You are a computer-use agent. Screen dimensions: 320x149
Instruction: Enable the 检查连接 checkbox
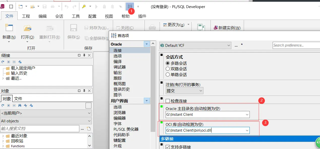click(x=168, y=101)
